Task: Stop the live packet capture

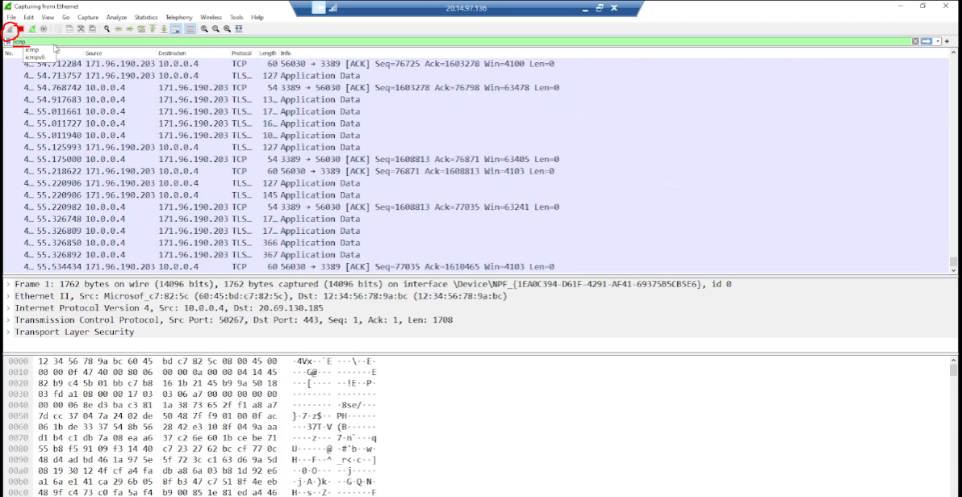Action: 20,28
